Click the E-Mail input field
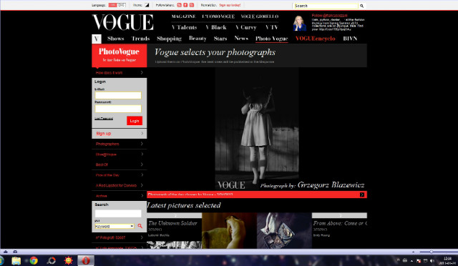 (118, 96)
